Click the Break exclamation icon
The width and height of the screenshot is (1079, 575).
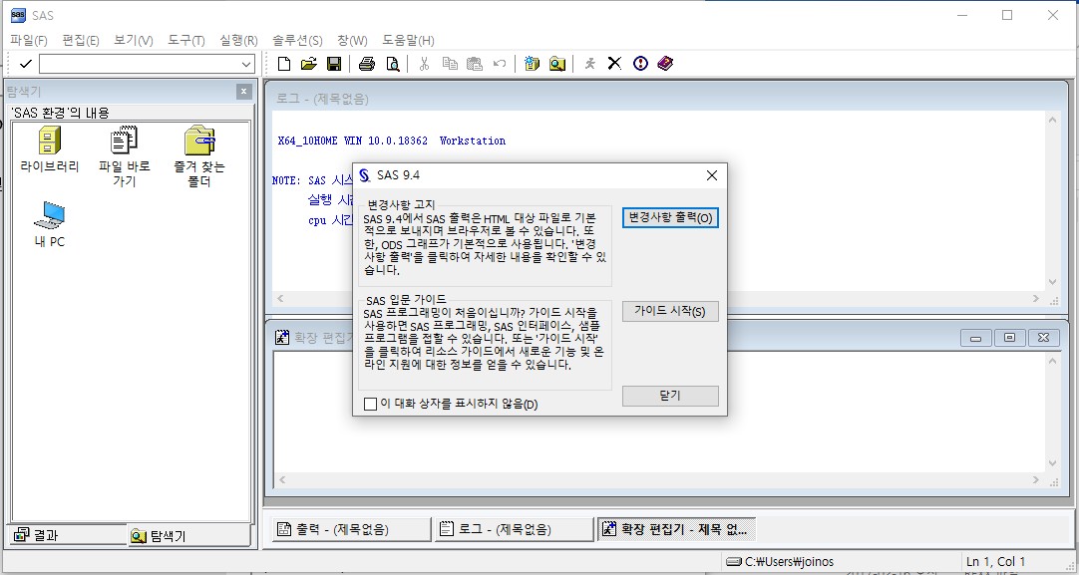pyautogui.click(x=640, y=64)
